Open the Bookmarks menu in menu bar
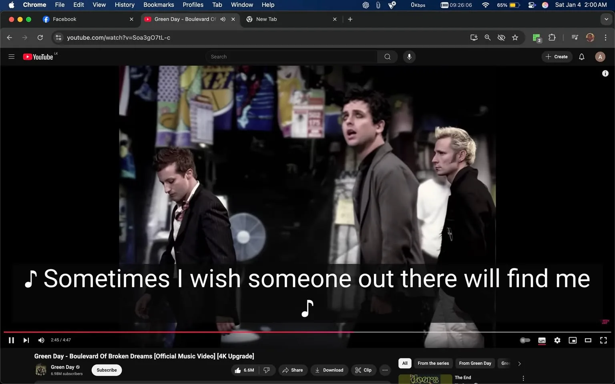The image size is (615, 384). click(x=159, y=5)
